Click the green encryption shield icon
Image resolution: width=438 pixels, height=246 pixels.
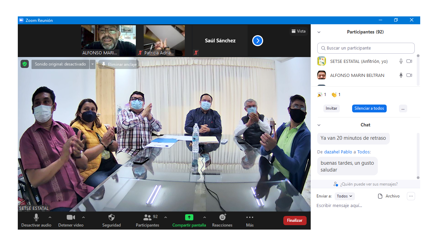click(x=24, y=64)
